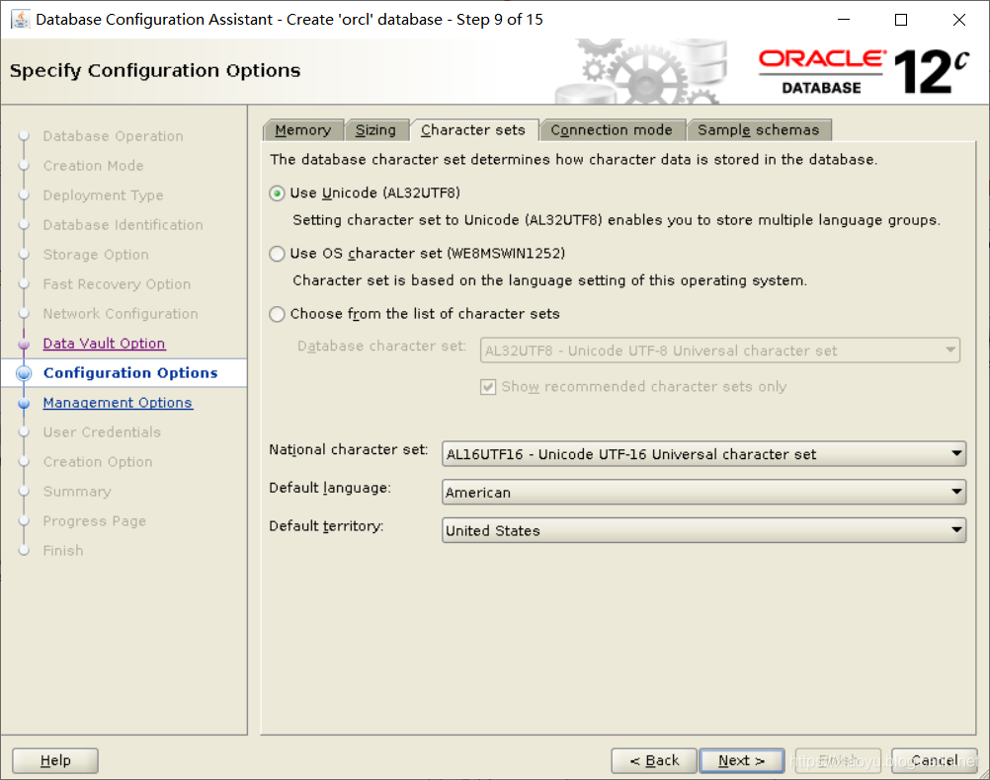Switch to the Sizing tab
Screen dimensions: 990x780
[x=375, y=130]
